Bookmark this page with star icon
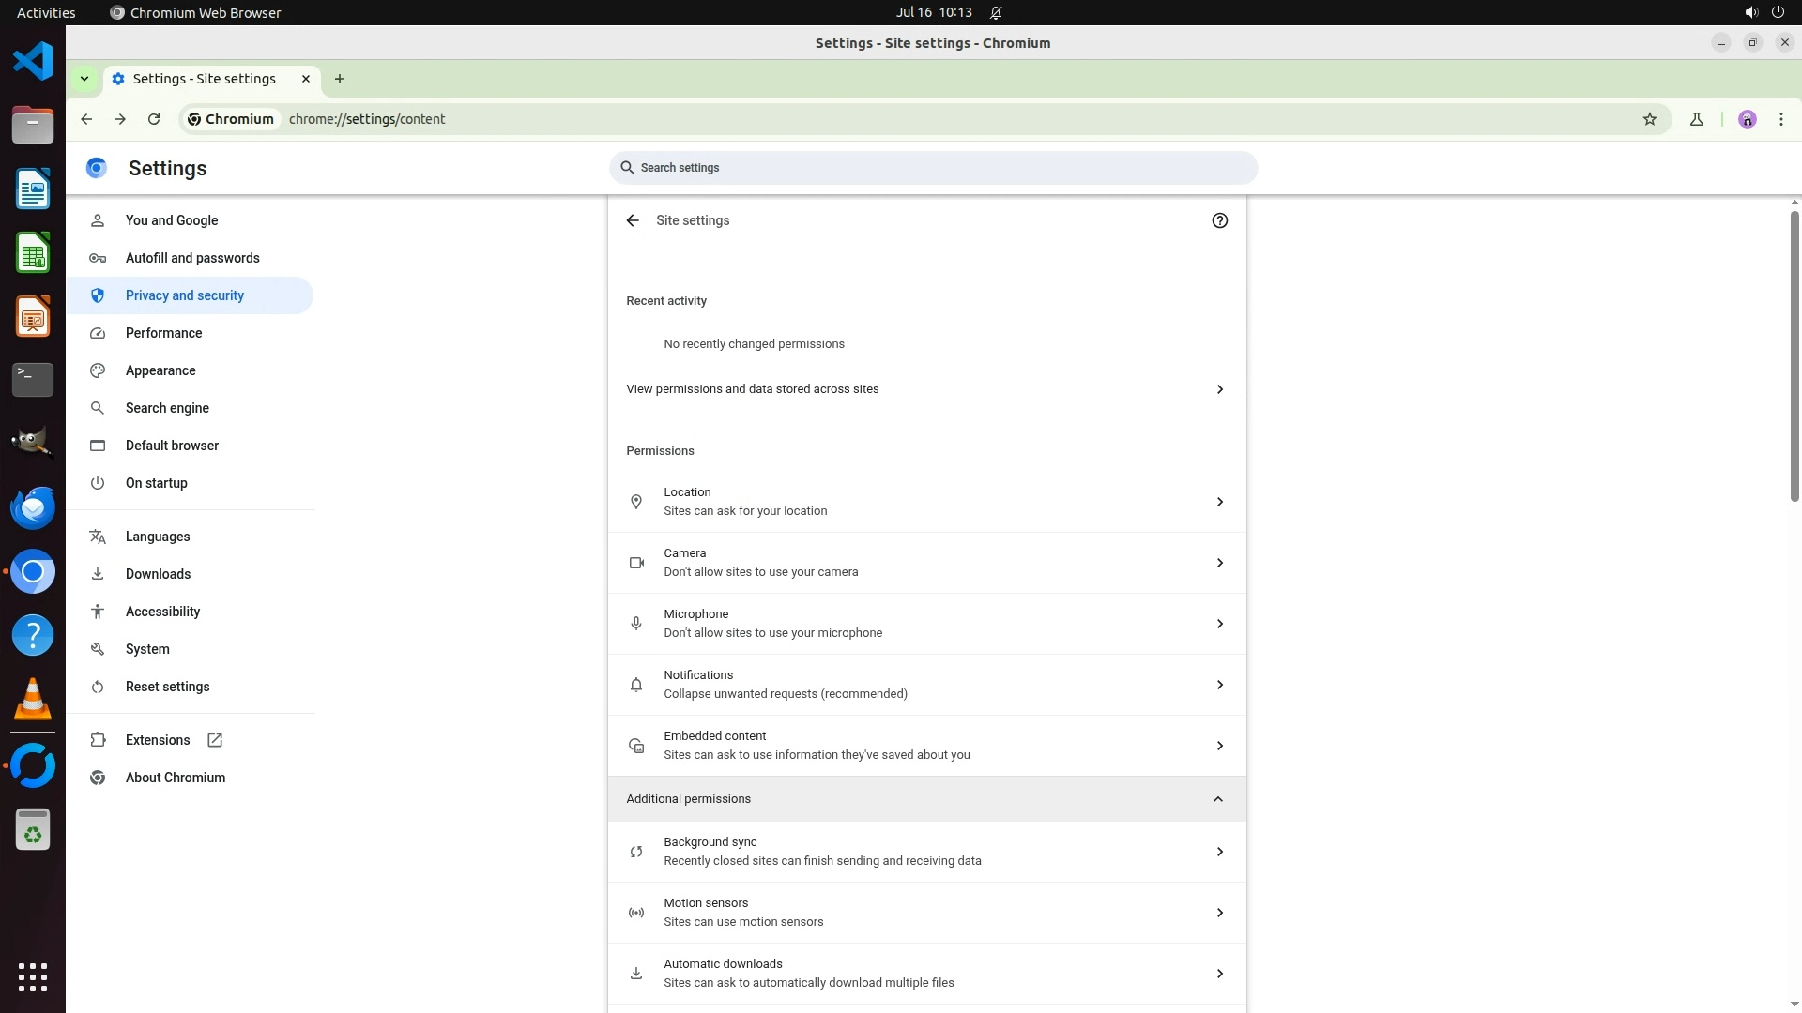The image size is (1802, 1013). tap(1649, 119)
